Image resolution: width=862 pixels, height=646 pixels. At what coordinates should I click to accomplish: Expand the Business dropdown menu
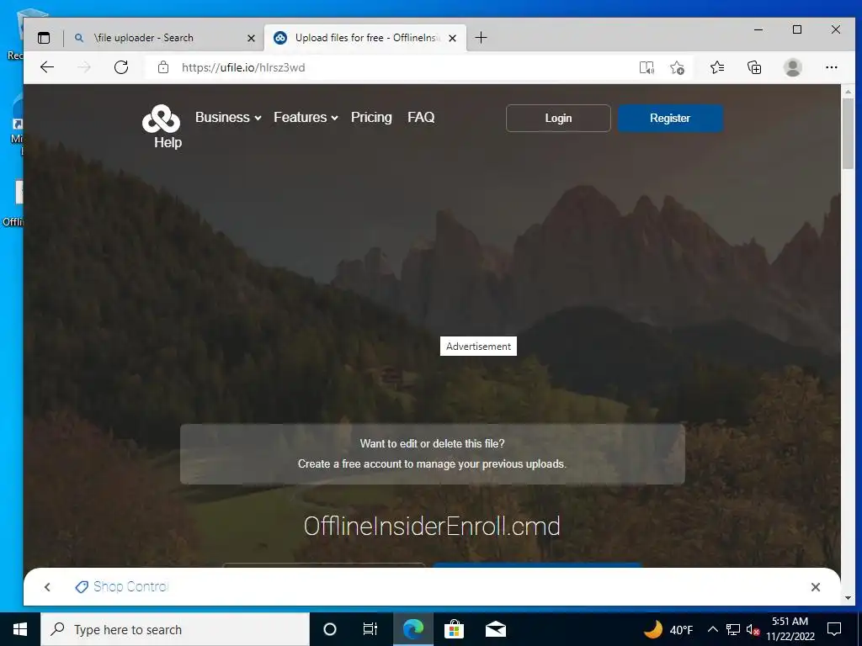pos(228,117)
